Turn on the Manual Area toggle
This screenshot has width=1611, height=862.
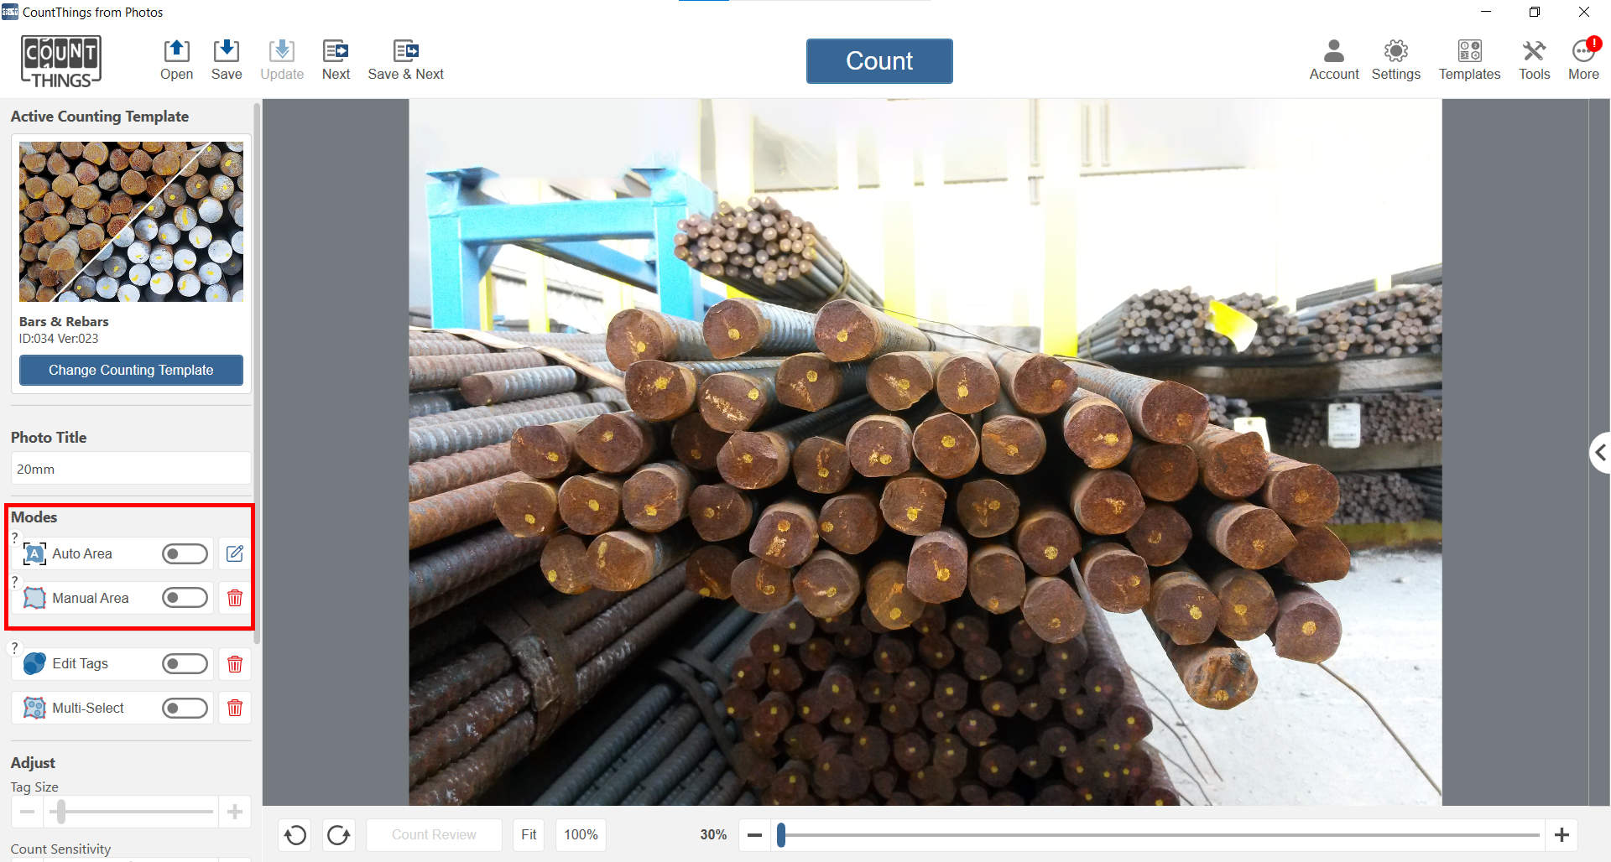[x=185, y=598]
